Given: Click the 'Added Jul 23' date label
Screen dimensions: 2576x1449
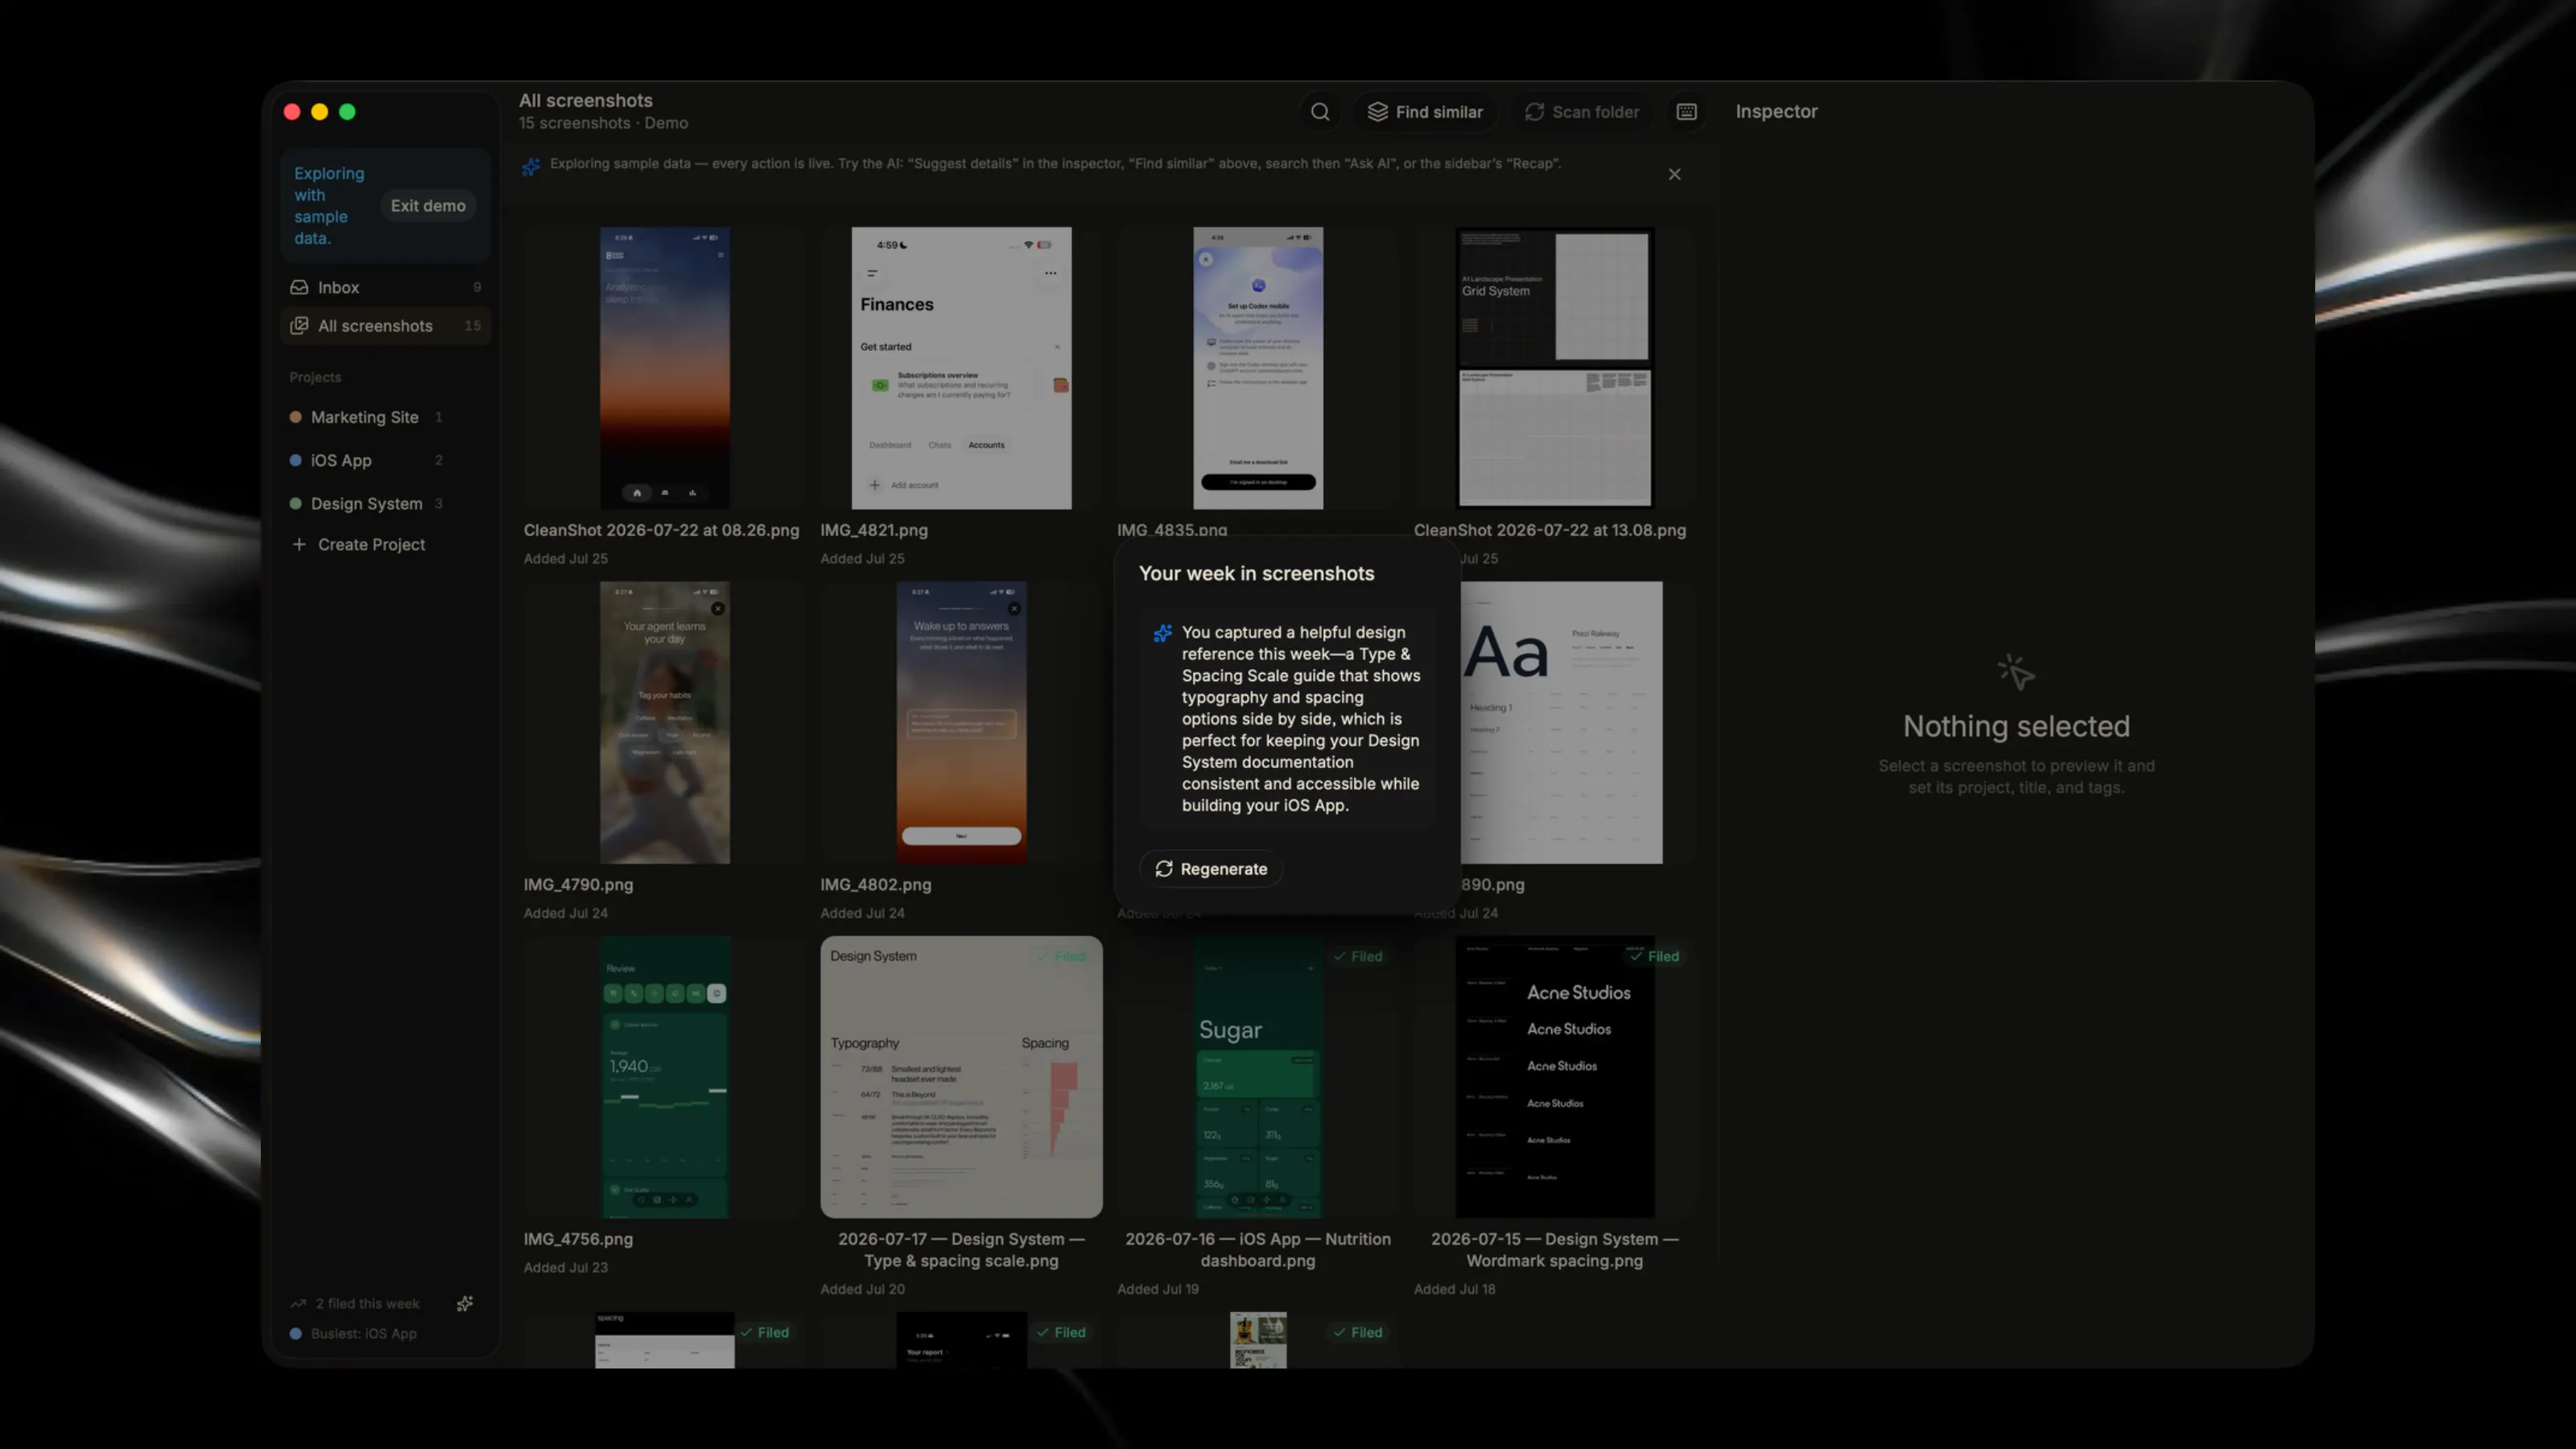Looking at the screenshot, I should pos(565,1268).
